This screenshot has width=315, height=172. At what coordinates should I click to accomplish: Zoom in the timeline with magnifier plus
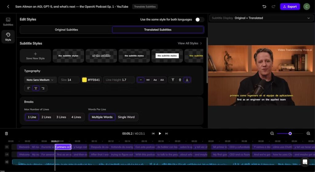click(x=308, y=133)
